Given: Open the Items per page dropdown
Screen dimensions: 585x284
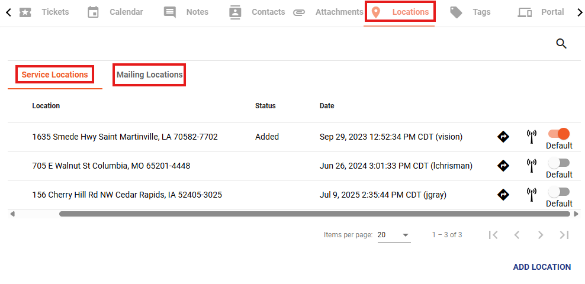Looking at the screenshot, I should click(394, 235).
